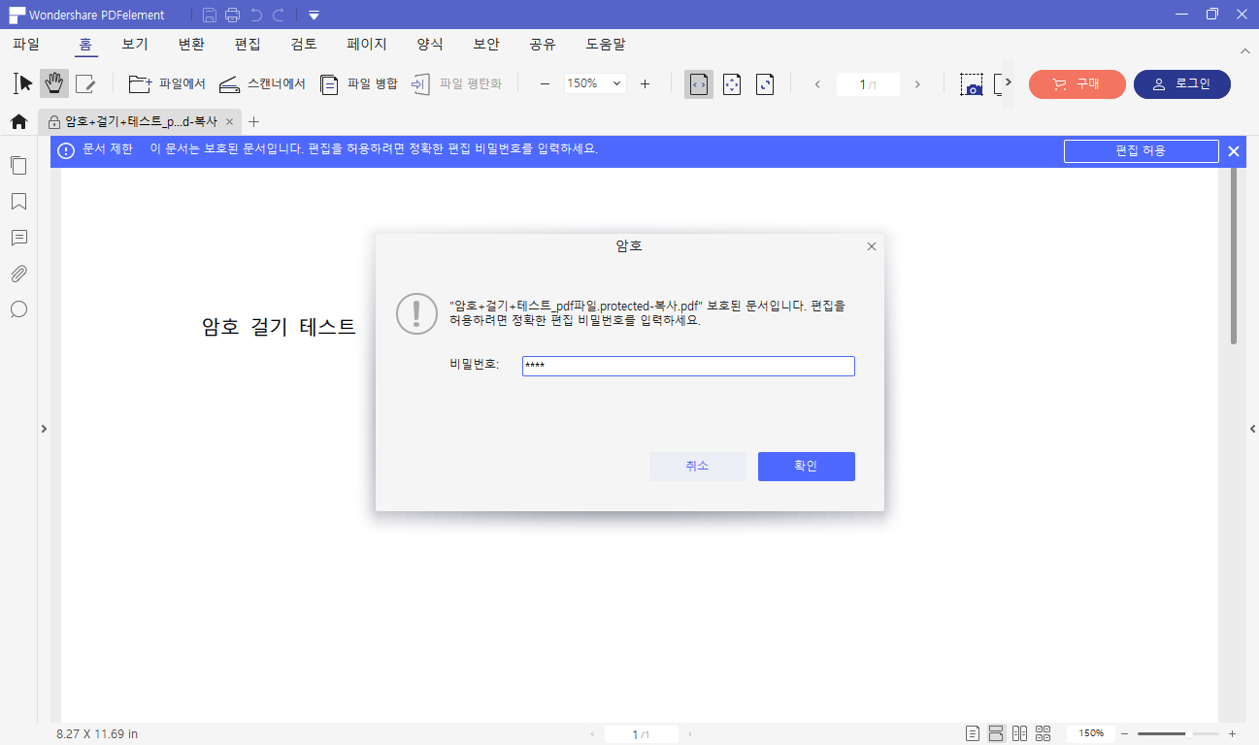Select two-page view in status bar
This screenshot has height=745, width=1259.
[x=1019, y=733]
